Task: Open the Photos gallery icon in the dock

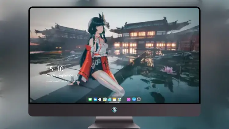Action: 119,99
